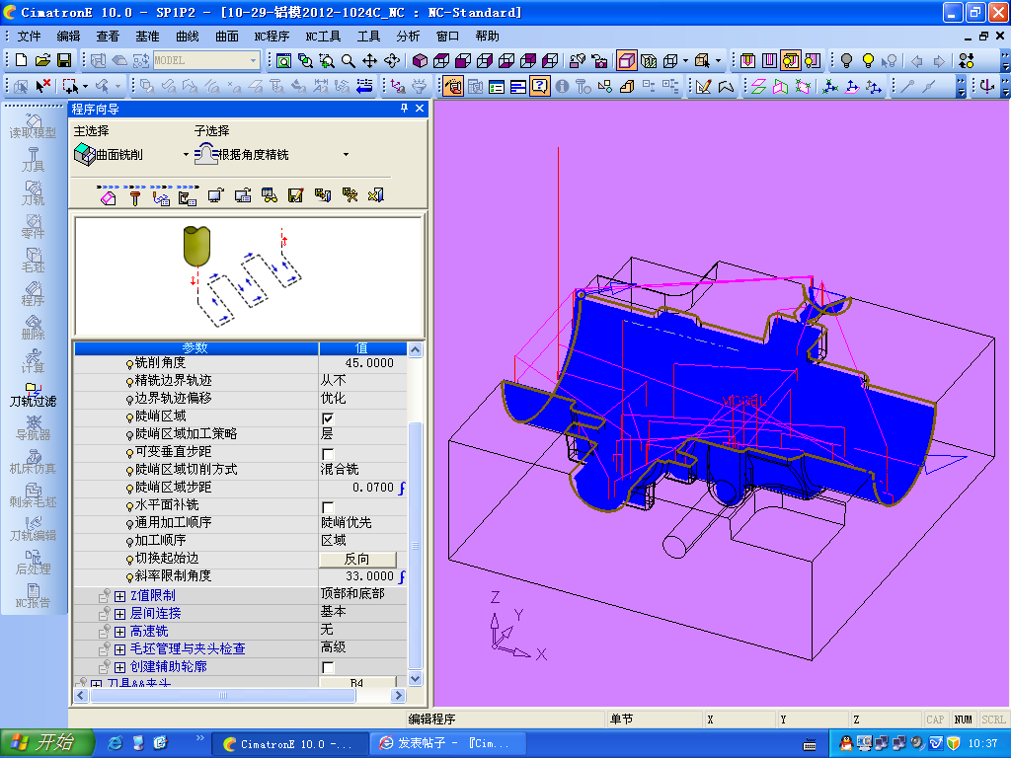Viewport: 1011px width, 758px height.
Task: Click the zoom magnifier icon in toolbar
Action: [349, 60]
